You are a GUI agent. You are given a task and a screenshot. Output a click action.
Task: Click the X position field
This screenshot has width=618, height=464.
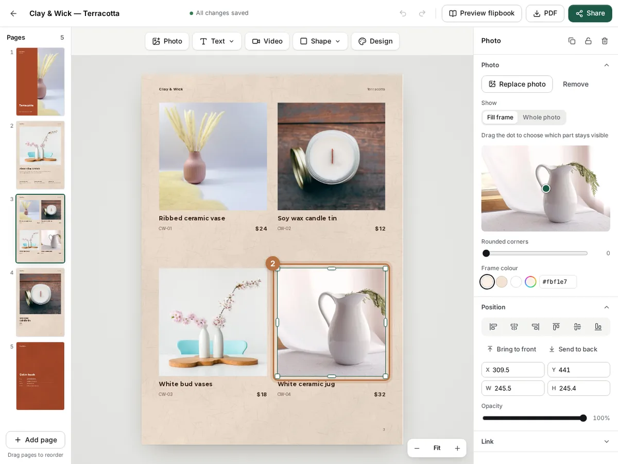coord(513,370)
